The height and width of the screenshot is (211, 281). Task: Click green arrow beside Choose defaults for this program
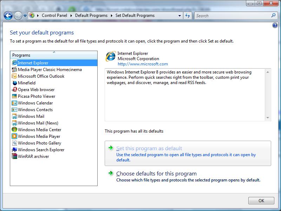[x=111, y=173]
